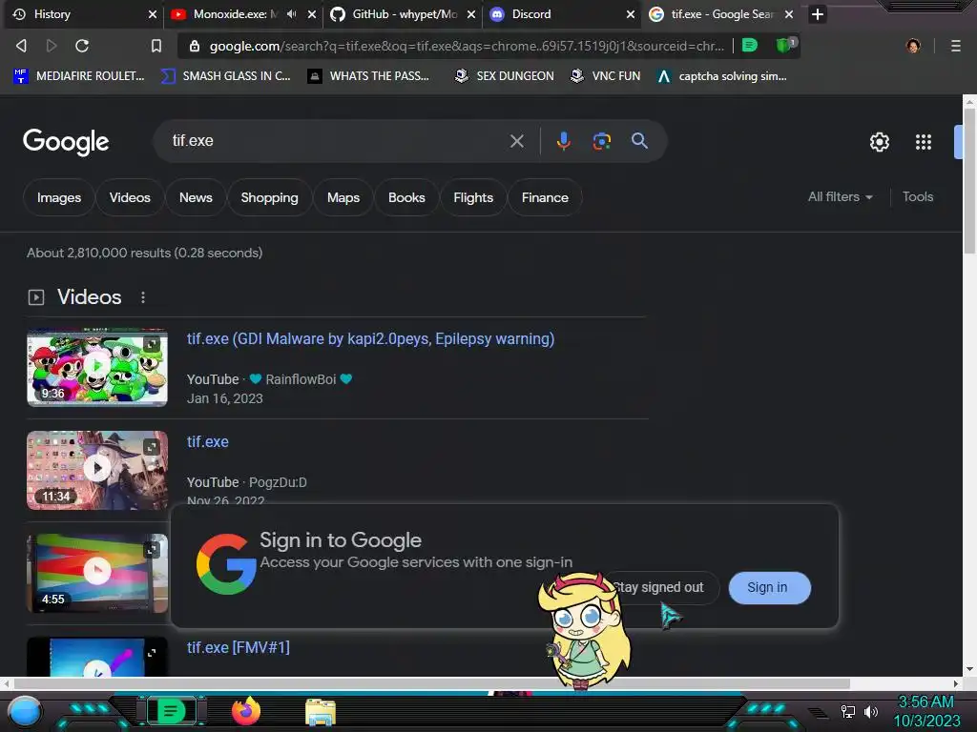Open the SMASH GLASS IN C... bookmark

225,76
